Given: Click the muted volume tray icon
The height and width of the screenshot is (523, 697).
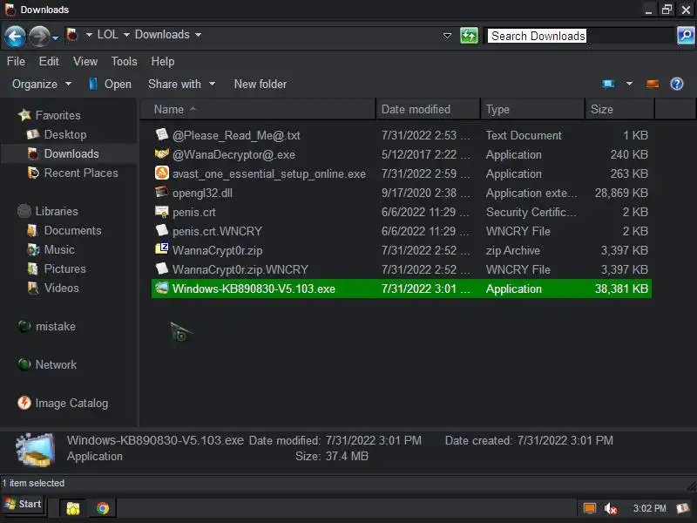Looking at the screenshot, I should click(611, 508).
